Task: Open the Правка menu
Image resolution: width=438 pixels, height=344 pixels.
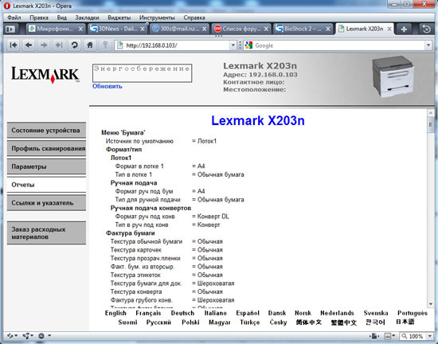Action: (x=39, y=18)
